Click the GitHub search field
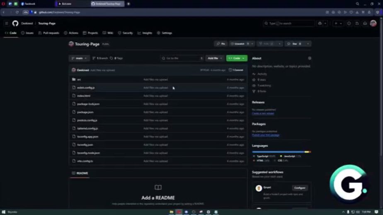The height and width of the screenshot is (215, 383). click(289, 24)
